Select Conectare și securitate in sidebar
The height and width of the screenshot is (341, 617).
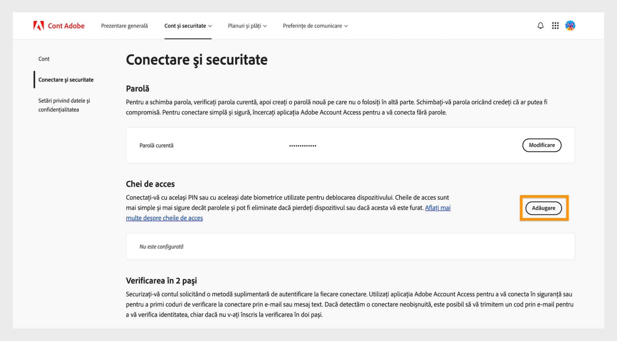66,79
